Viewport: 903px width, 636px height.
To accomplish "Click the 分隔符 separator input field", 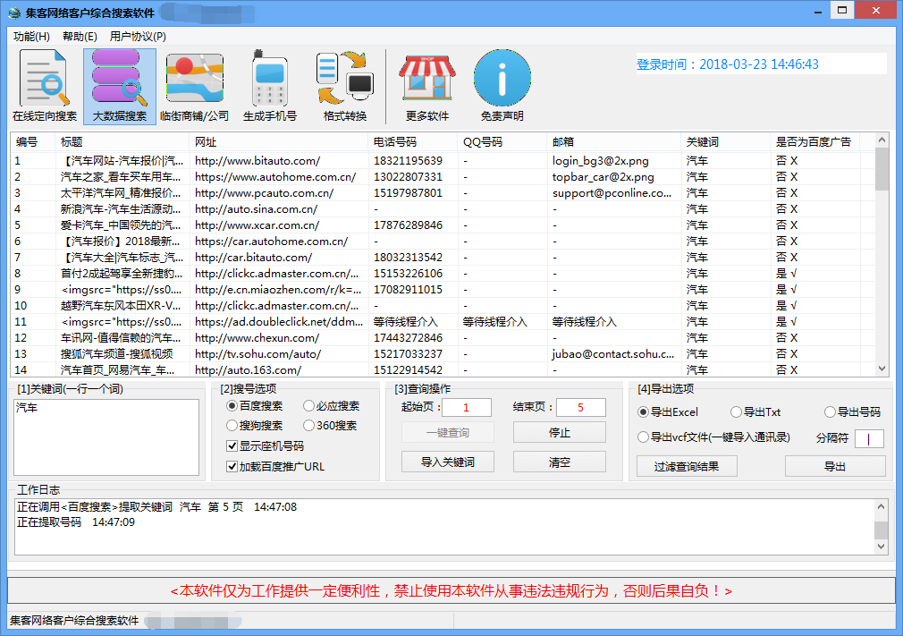I will pyautogui.click(x=869, y=439).
